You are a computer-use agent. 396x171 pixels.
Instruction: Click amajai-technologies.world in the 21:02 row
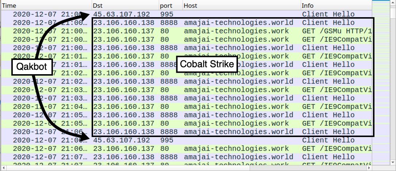click(238, 81)
